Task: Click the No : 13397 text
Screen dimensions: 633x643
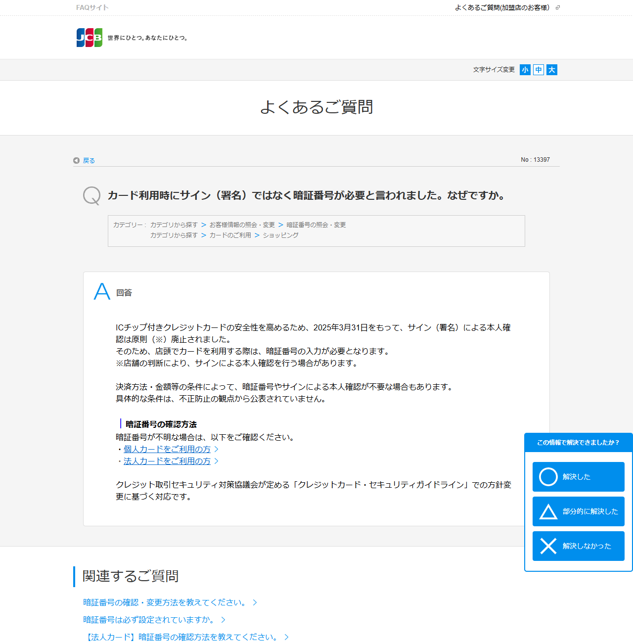Action: (x=535, y=160)
